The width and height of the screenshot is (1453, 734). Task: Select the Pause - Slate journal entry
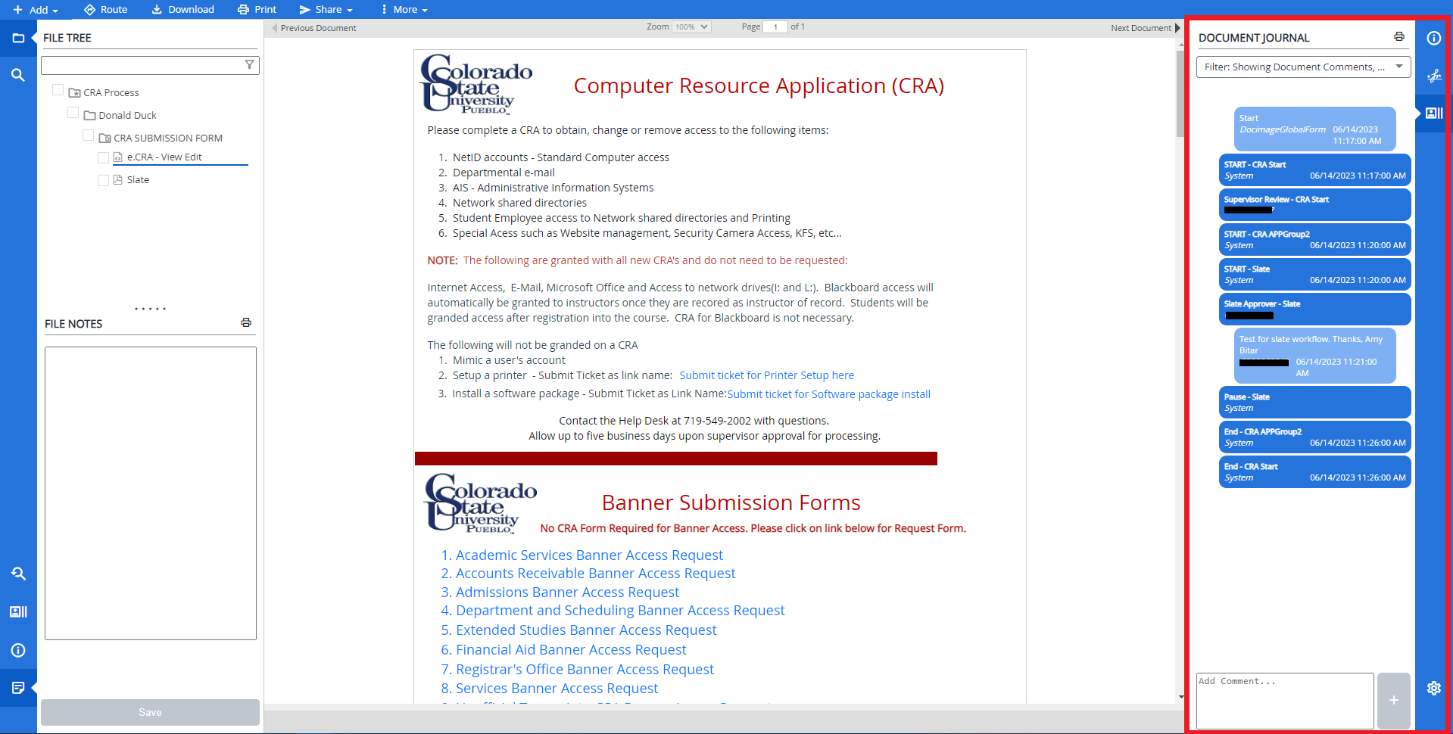(1315, 403)
